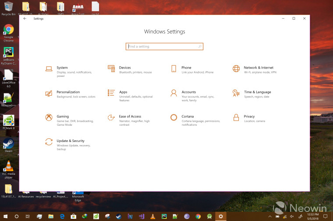The width and height of the screenshot is (333, 221).
Task: Open the Apps list icon
Action: 111,93
